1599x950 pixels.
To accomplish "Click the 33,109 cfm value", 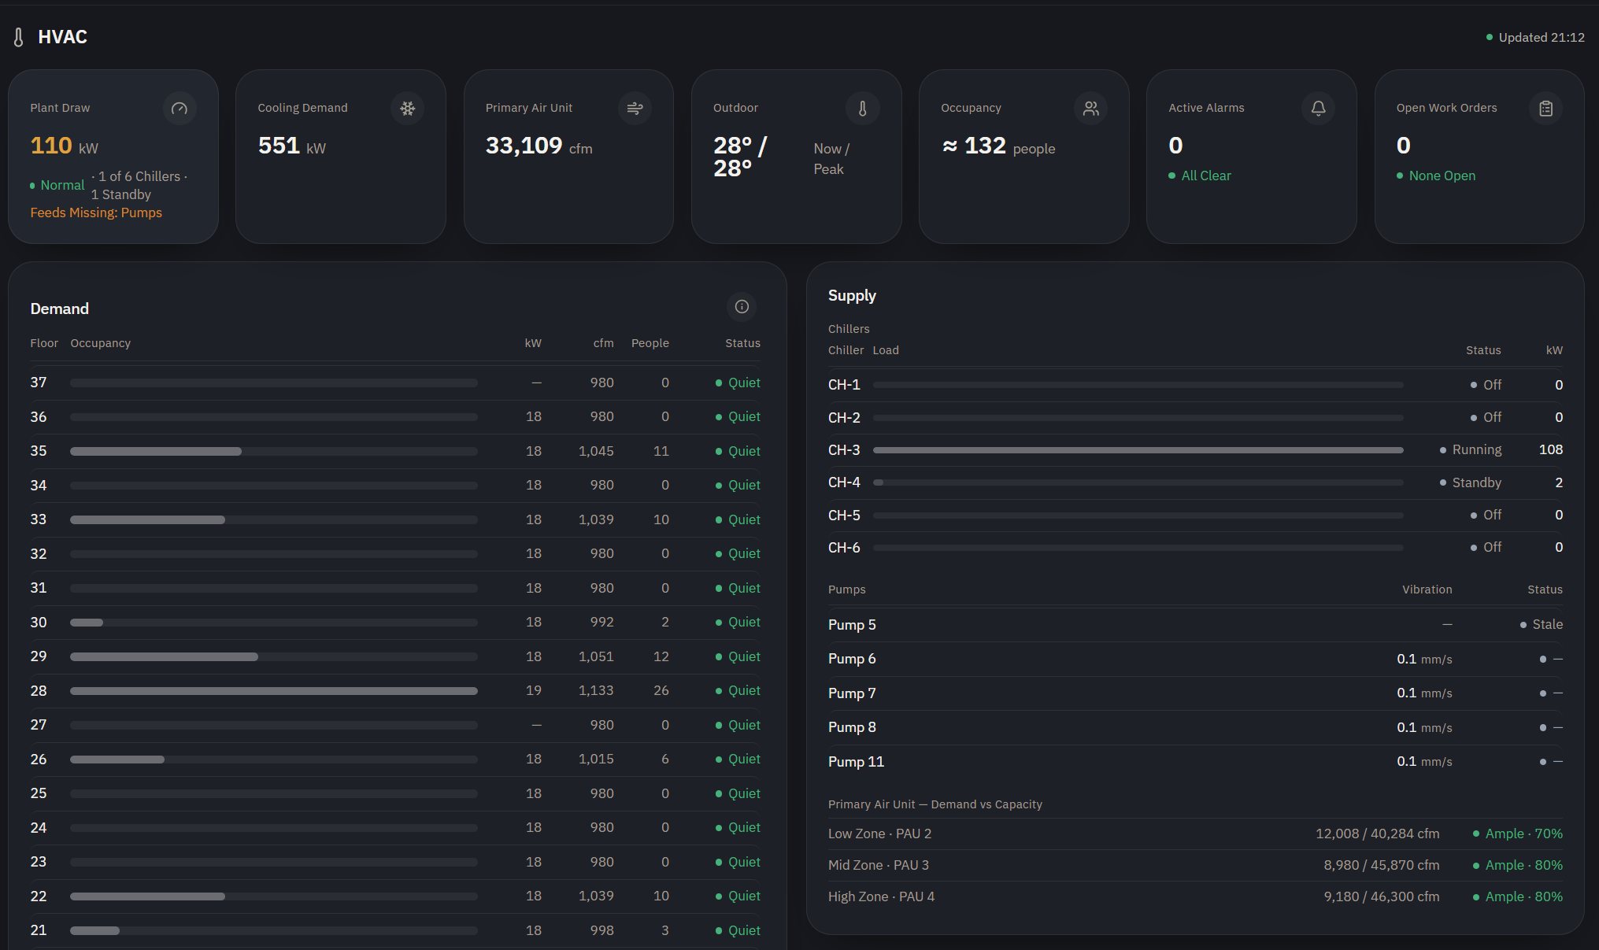I will click(x=539, y=146).
